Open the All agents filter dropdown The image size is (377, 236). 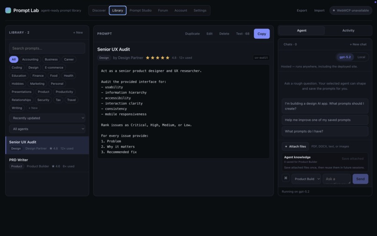click(47, 129)
